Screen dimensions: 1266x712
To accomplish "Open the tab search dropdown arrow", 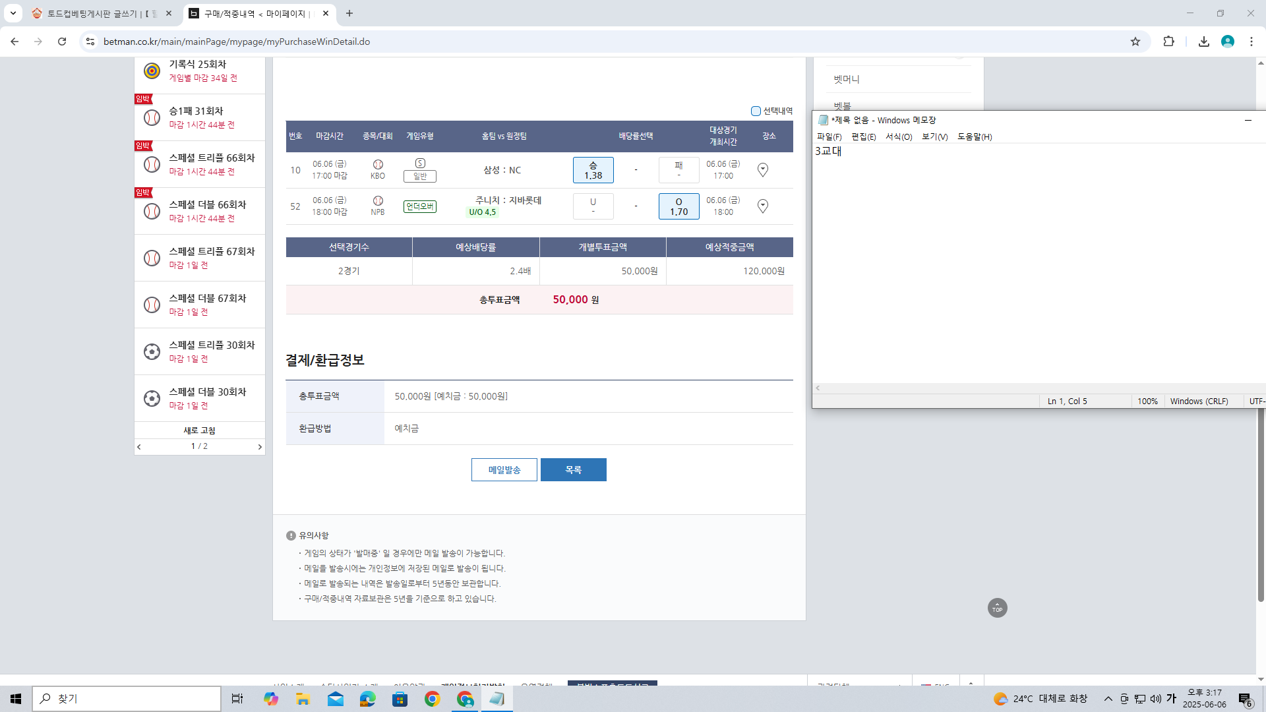I will tap(13, 13).
